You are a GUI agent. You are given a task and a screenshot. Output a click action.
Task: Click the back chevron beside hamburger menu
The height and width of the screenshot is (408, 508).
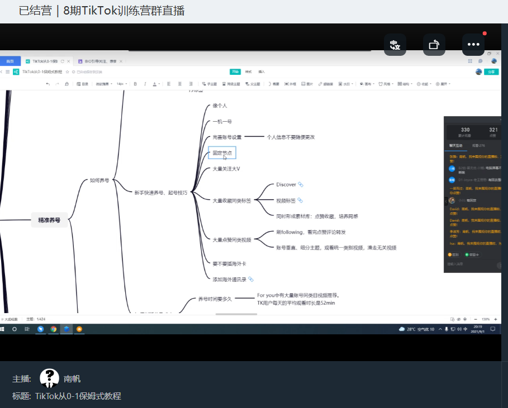[x=2, y=72]
